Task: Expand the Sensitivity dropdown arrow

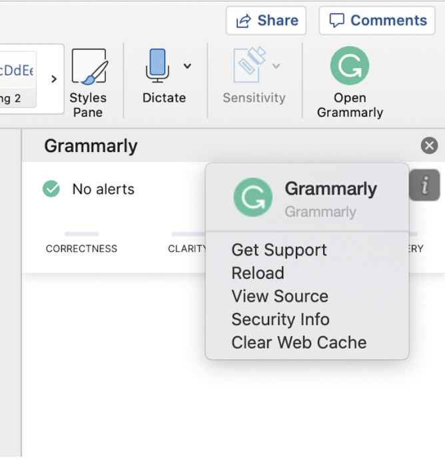Action: tap(276, 66)
